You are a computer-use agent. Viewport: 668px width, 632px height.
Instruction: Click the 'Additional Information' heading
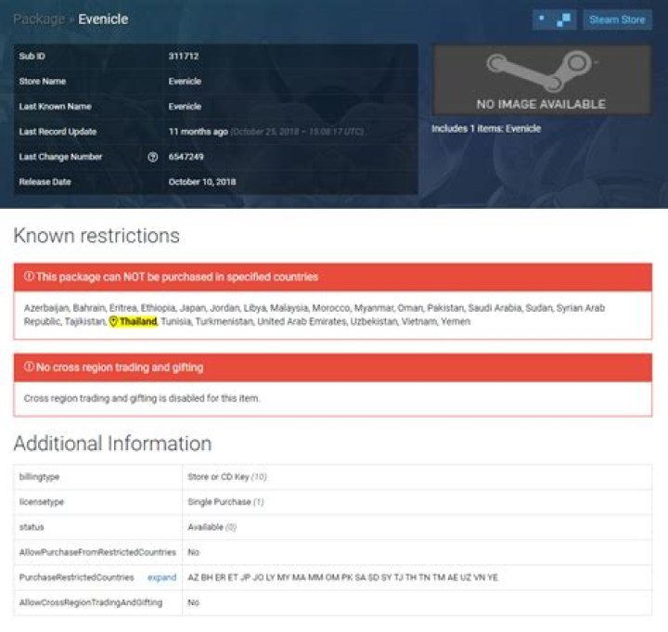click(112, 444)
